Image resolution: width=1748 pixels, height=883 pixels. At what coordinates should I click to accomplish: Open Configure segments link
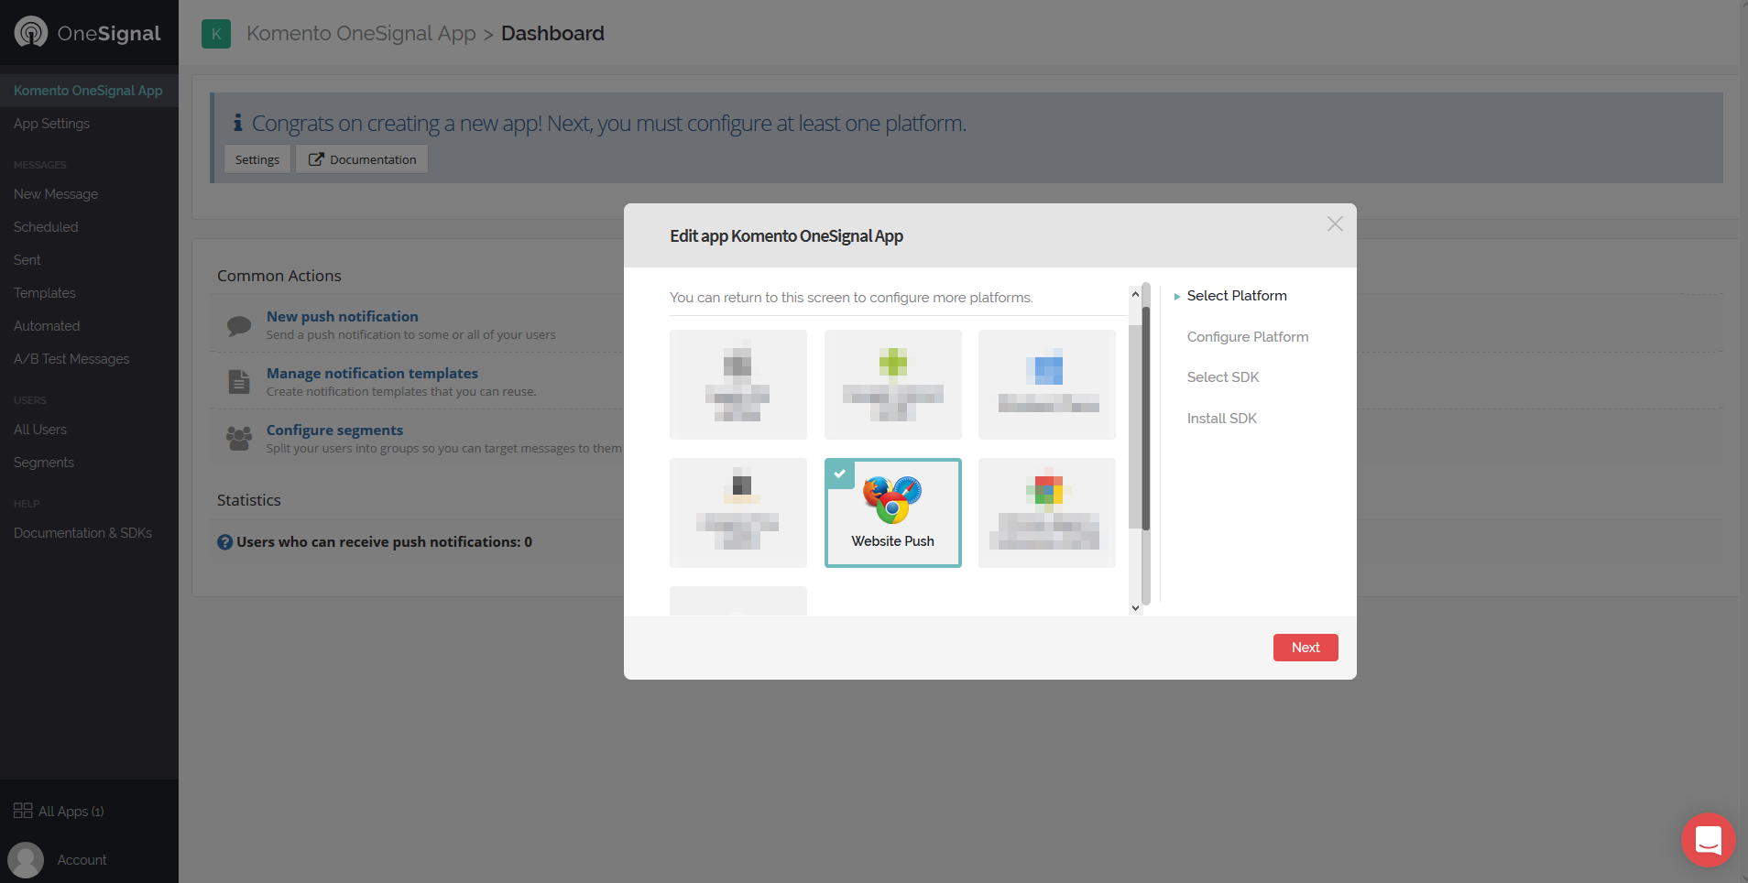pos(334,430)
